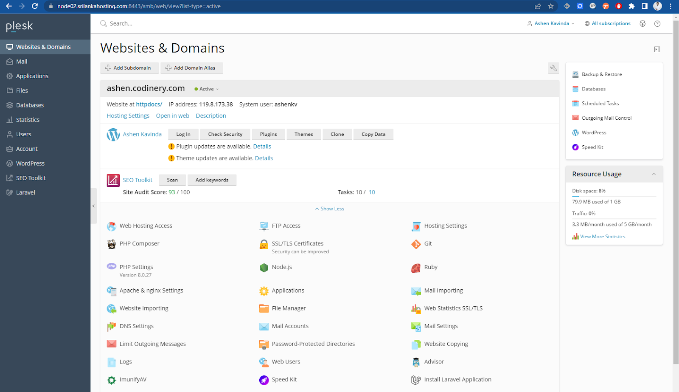Click the Disk space usage bar
Screen dimensions: 679x392
(x=614, y=196)
